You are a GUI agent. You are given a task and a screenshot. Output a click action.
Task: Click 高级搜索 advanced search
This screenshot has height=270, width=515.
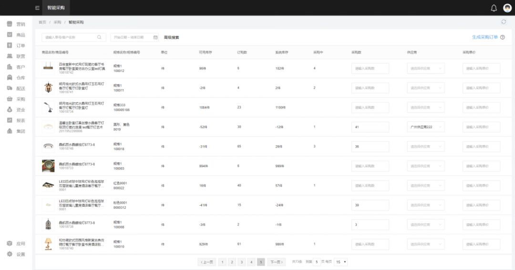pyautogui.click(x=171, y=37)
